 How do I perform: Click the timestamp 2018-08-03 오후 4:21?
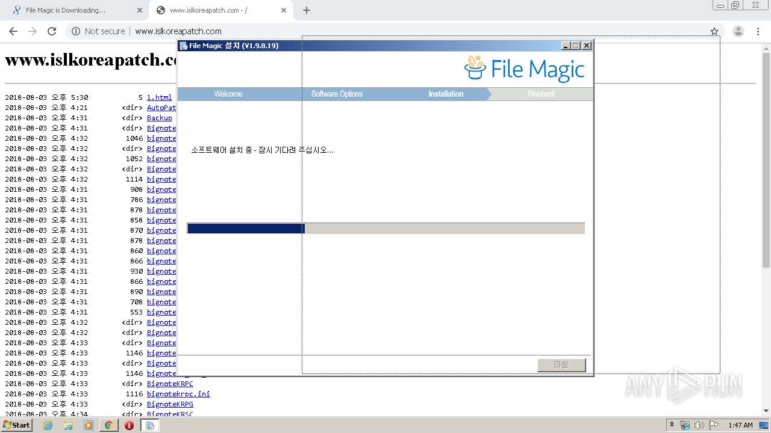(46, 108)
